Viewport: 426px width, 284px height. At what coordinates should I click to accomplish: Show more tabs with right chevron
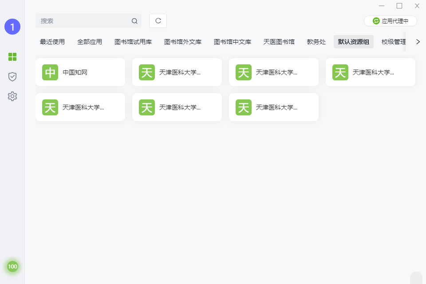(x=418, y=42)
